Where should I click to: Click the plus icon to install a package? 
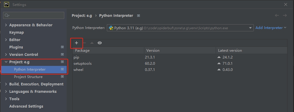coord(76,43)
